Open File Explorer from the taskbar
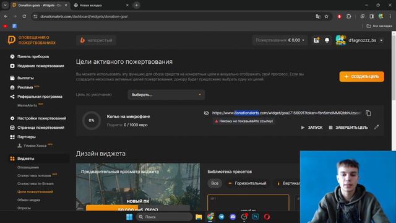Image resolution: width=396 pixels, height=223 pixels. pyautogui.click(x=199, y=217)
